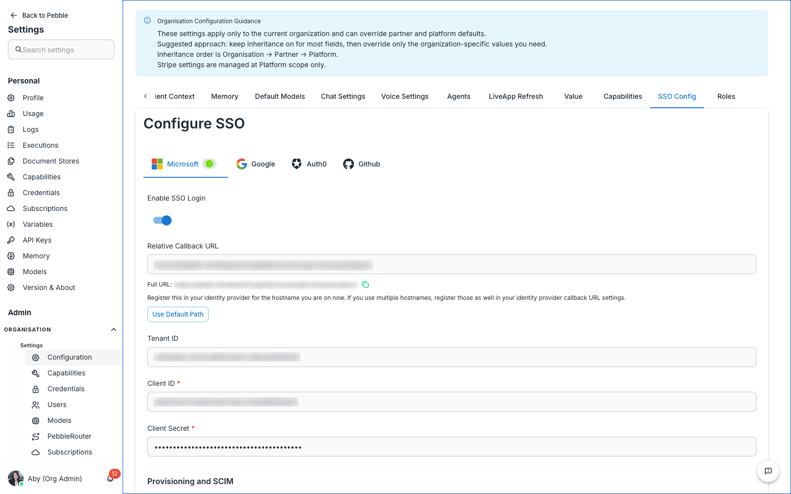Click the Client ID input field

click(452, 402)
